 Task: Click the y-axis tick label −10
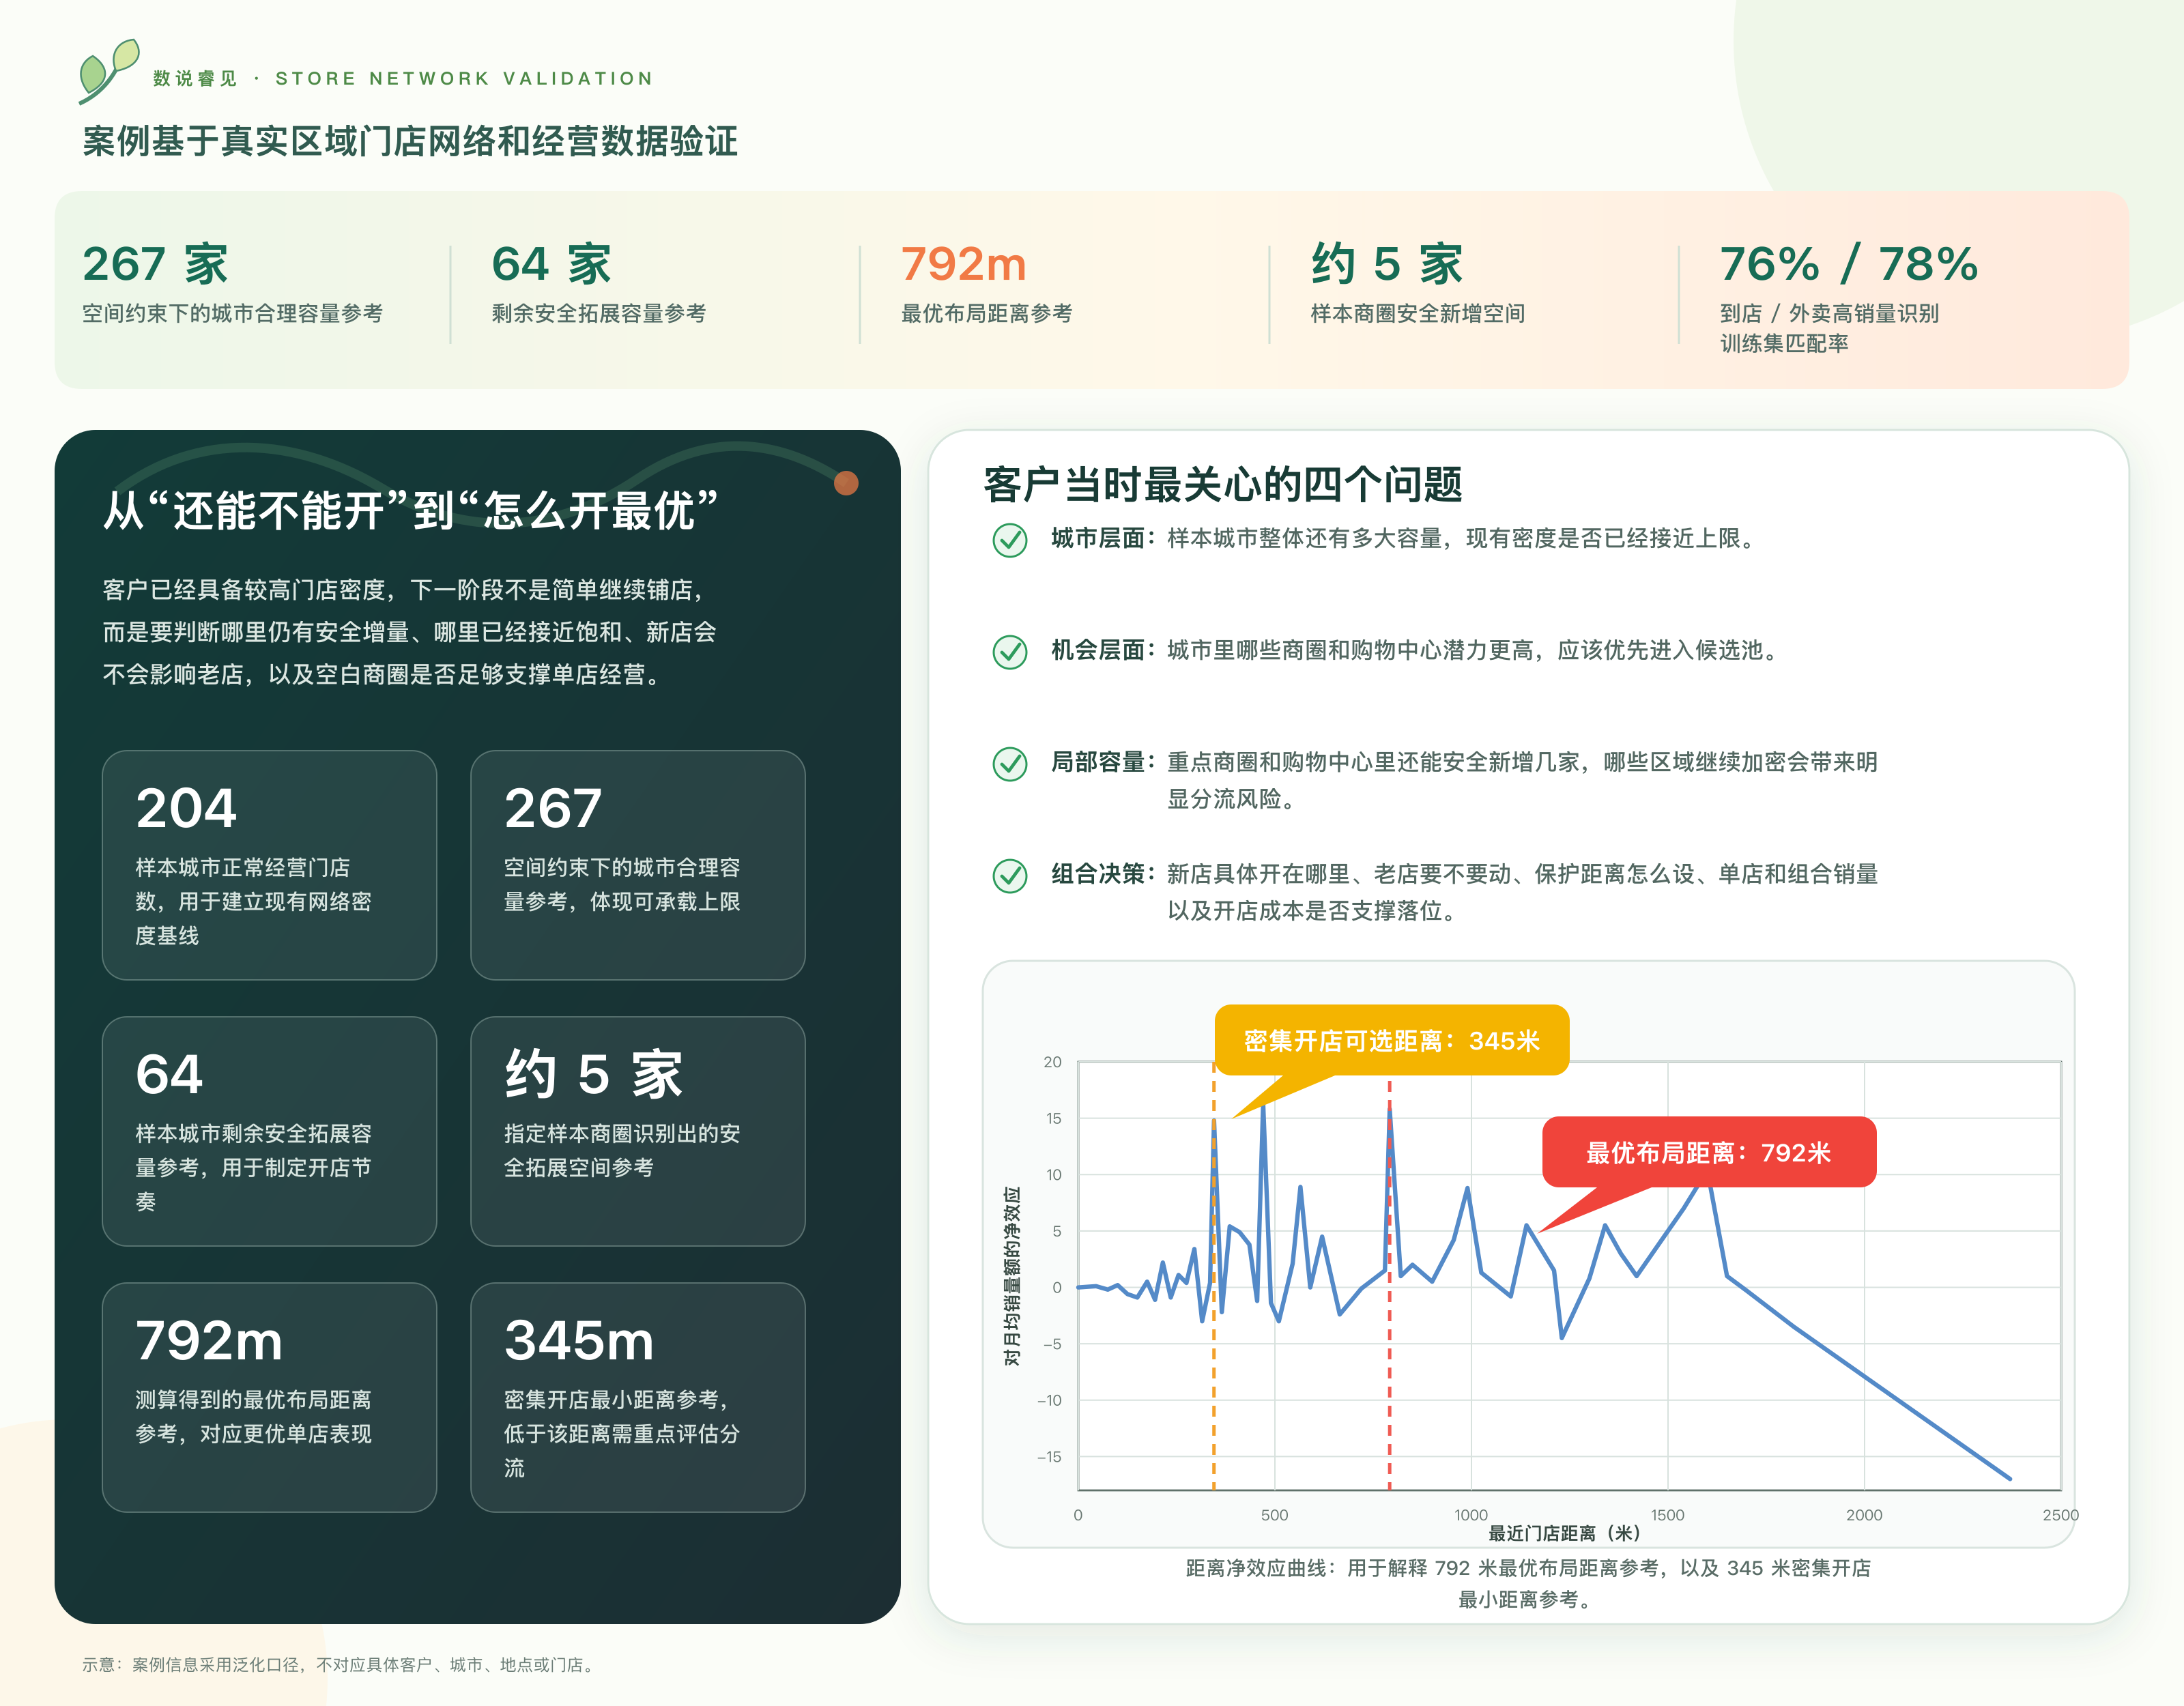[x=1049, y=1400]
